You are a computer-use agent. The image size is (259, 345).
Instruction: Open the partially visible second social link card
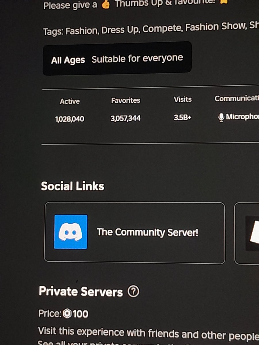tap(247, 233)
